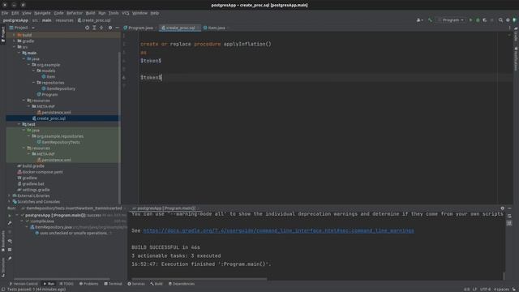
Task: Open the Project view selector dropdown
Action: coord(22,28)
